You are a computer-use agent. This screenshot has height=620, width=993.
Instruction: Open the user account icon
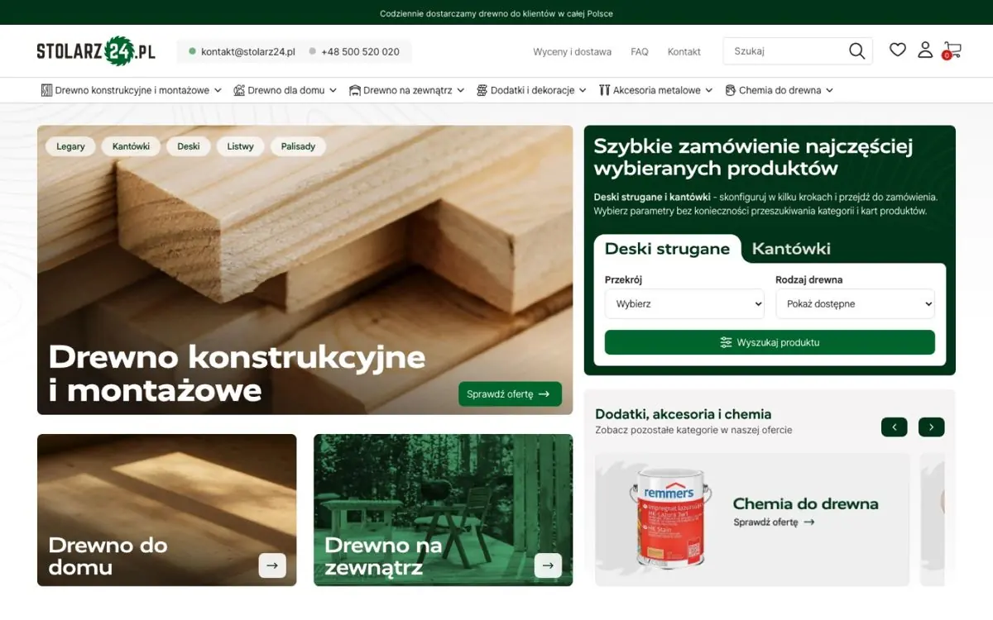click(925, 50)
